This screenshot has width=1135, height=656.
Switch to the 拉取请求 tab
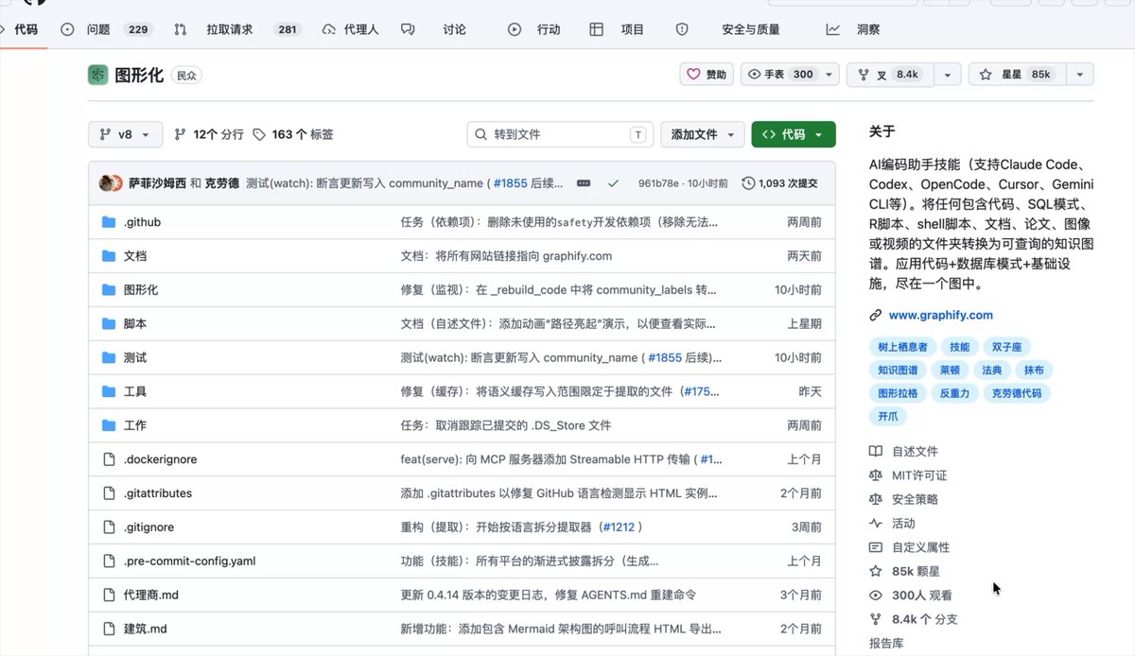237,29
